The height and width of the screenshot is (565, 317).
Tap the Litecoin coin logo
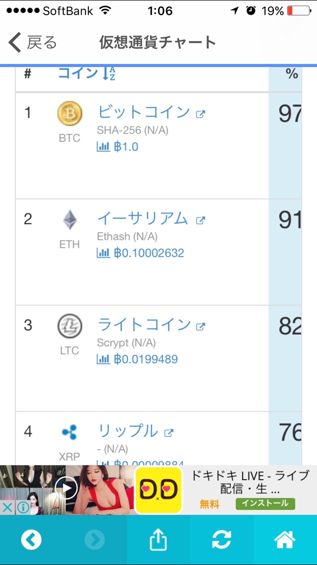[x=70, y=326]
